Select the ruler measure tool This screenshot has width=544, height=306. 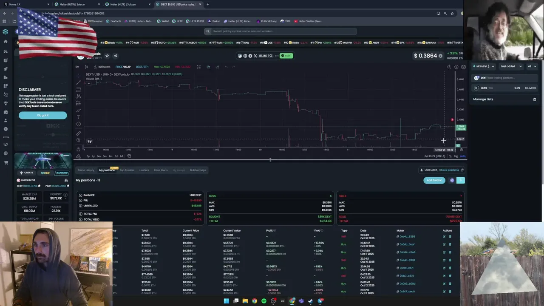(78, 133)
